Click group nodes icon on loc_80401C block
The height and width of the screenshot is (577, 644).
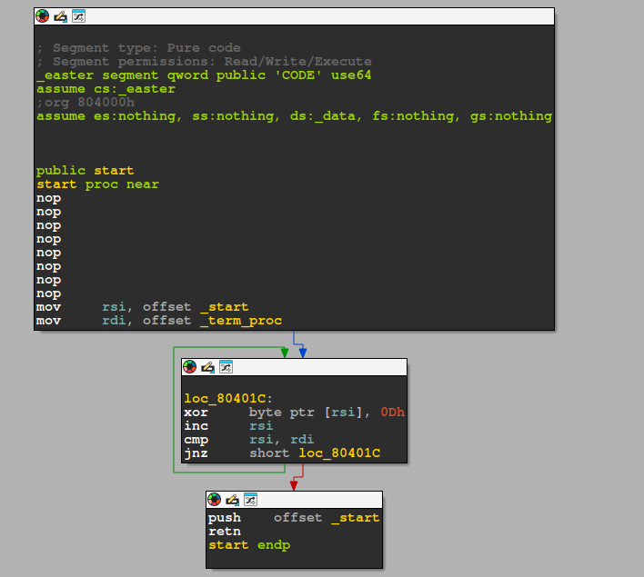tap(226, 367)
